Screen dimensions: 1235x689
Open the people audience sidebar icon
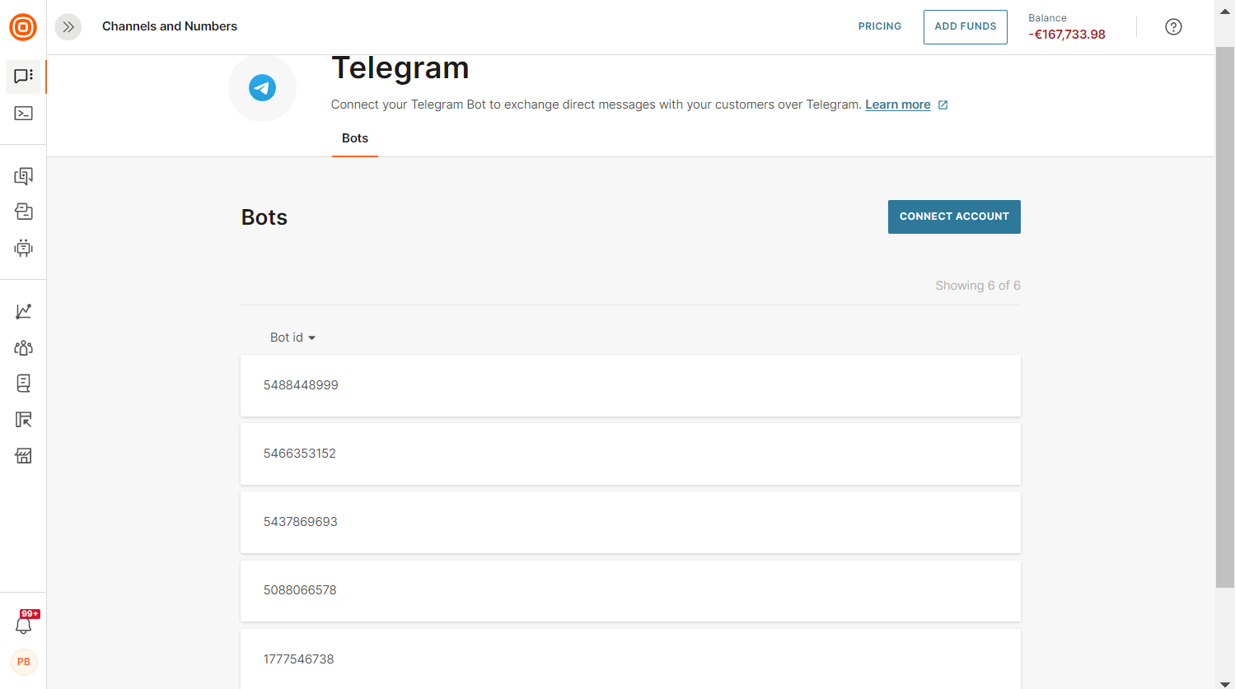23,347
